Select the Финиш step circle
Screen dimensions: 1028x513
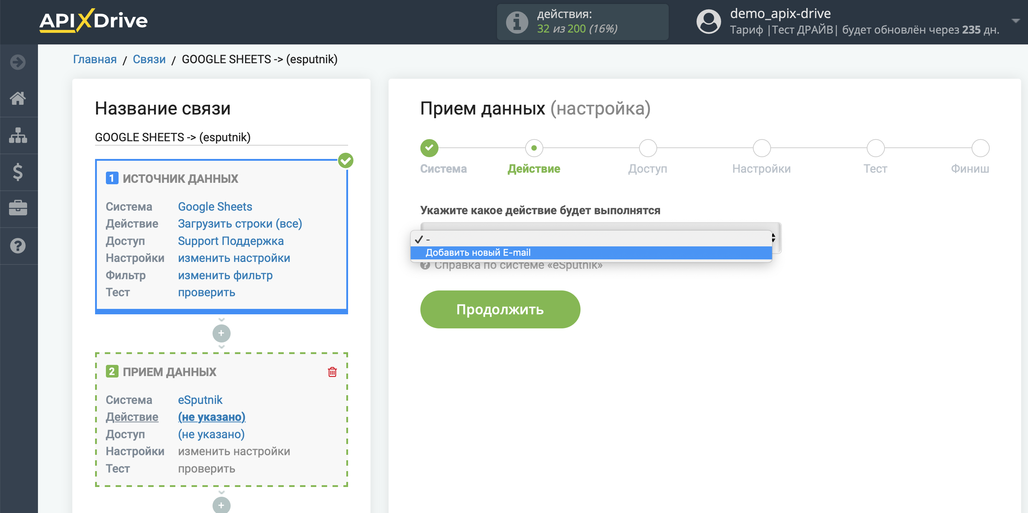coord(980,148)
